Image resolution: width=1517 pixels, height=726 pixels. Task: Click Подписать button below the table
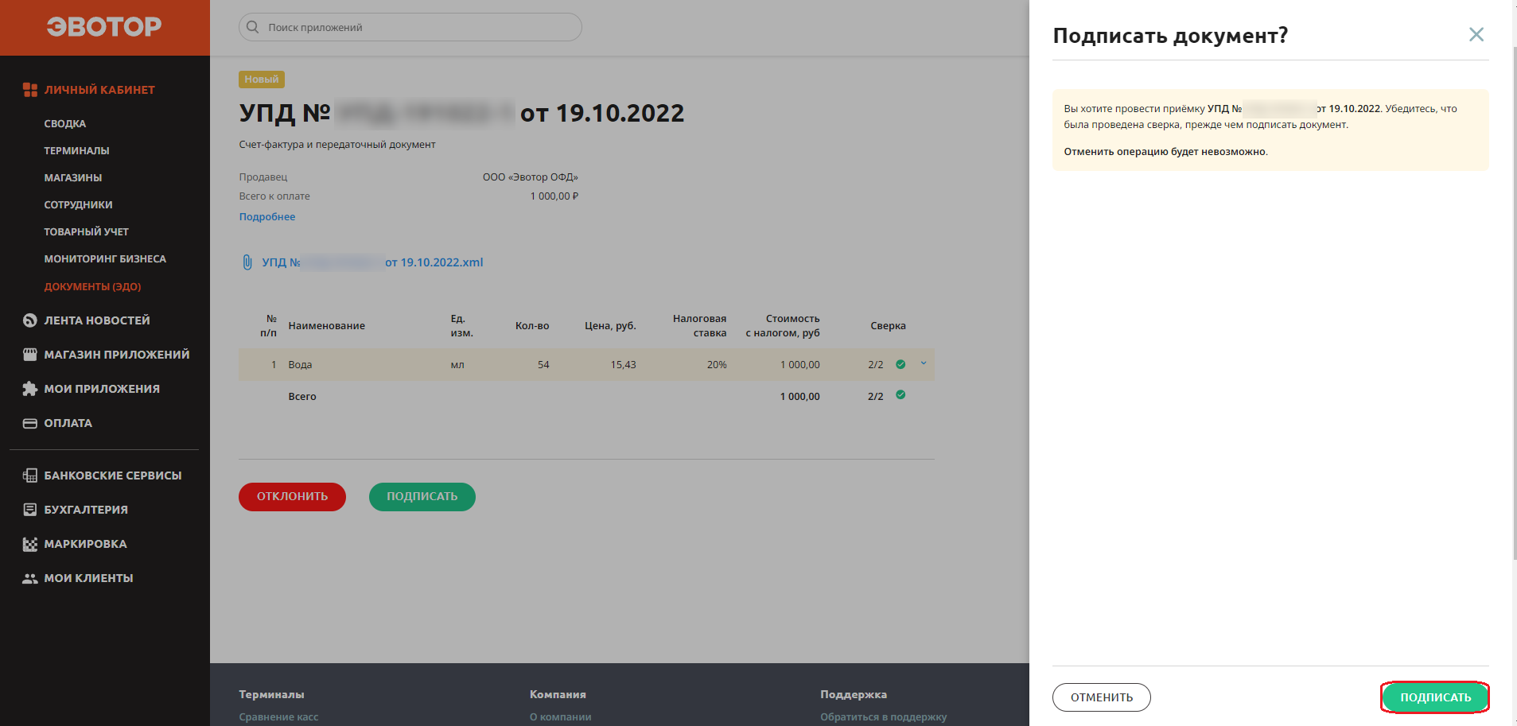tap(422, 497)
